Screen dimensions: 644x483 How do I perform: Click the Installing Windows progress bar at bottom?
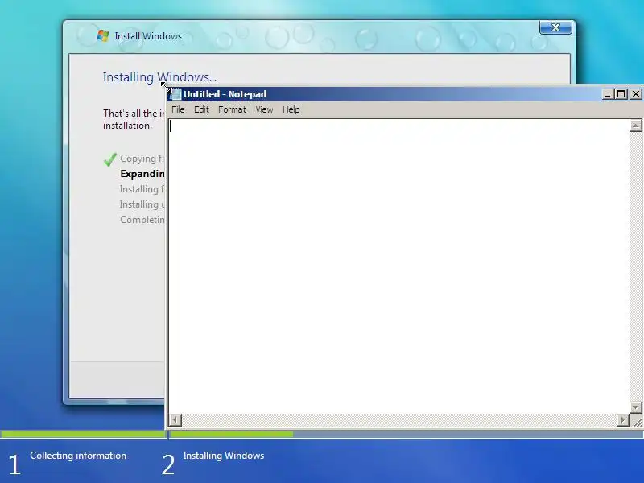point(407,434)
